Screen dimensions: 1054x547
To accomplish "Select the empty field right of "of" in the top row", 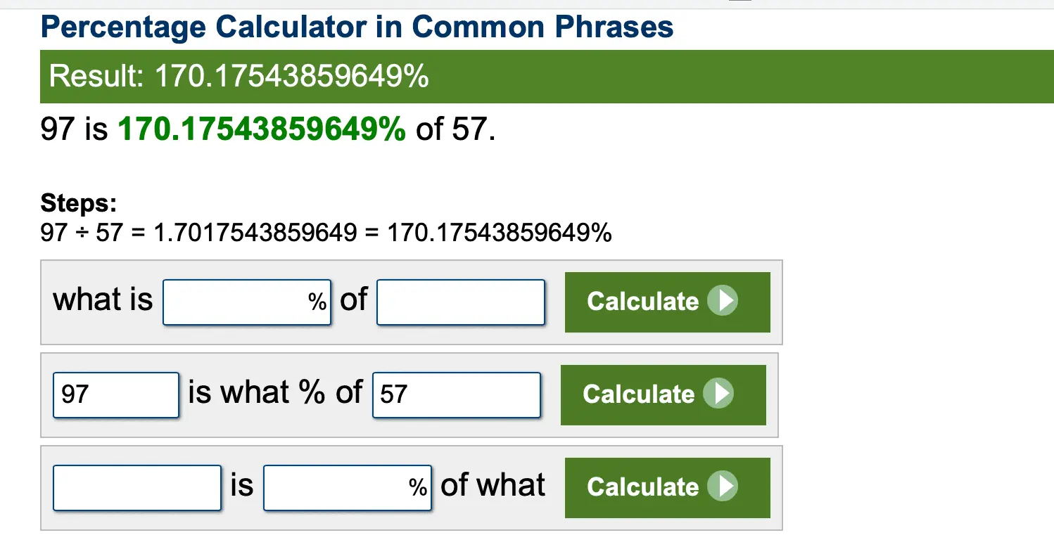I will click(x=461, y=302).
